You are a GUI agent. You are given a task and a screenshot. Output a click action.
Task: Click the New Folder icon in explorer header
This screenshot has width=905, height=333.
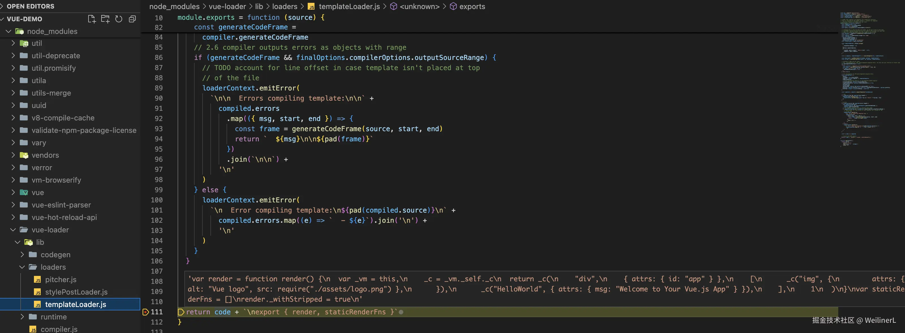click(x=105, y=19)
